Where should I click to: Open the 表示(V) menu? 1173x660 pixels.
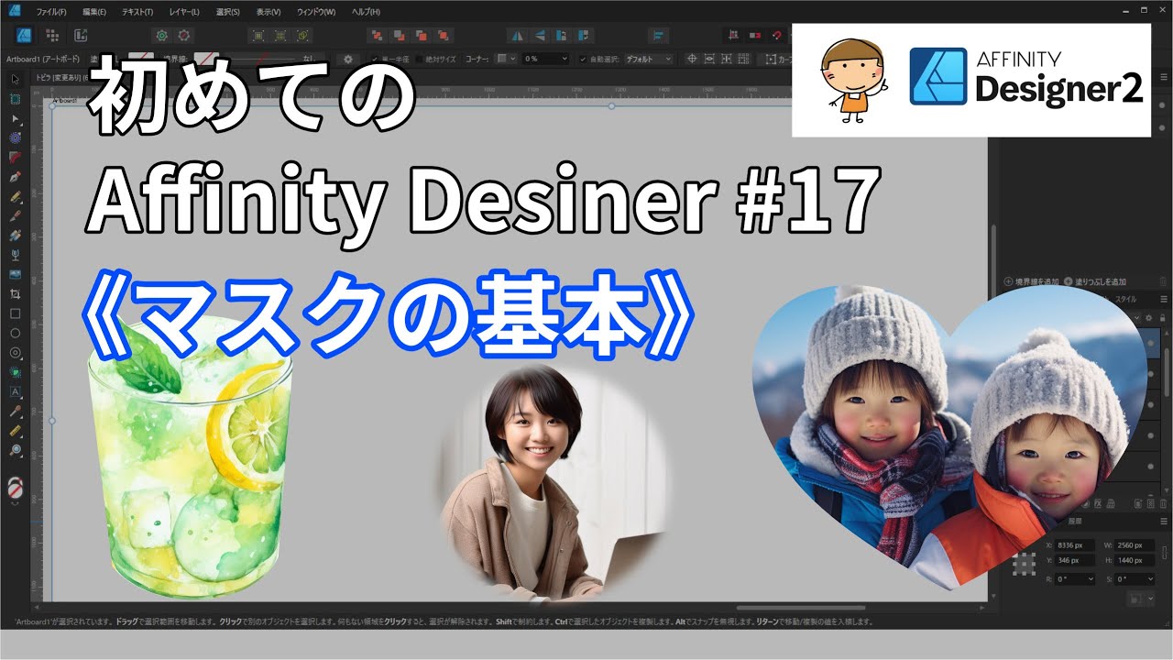coord(269,12)
